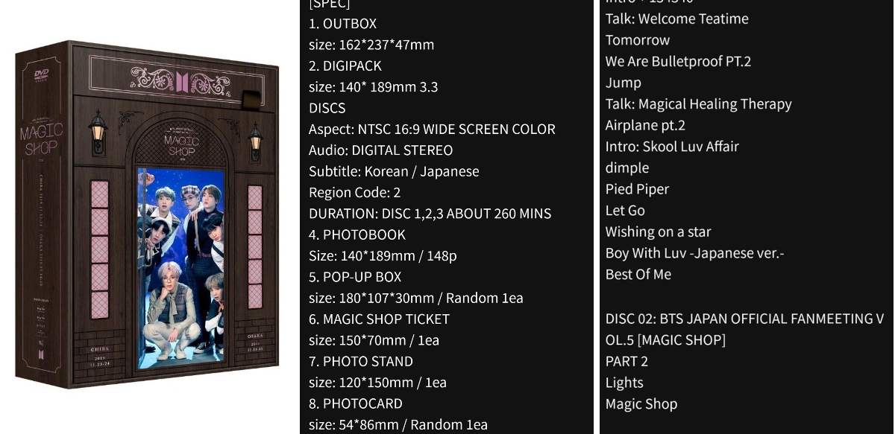The image size is (895, 434).
Task: Select the "Intro: Skool Luv Affair" line
Action: [x=673, y=146]
